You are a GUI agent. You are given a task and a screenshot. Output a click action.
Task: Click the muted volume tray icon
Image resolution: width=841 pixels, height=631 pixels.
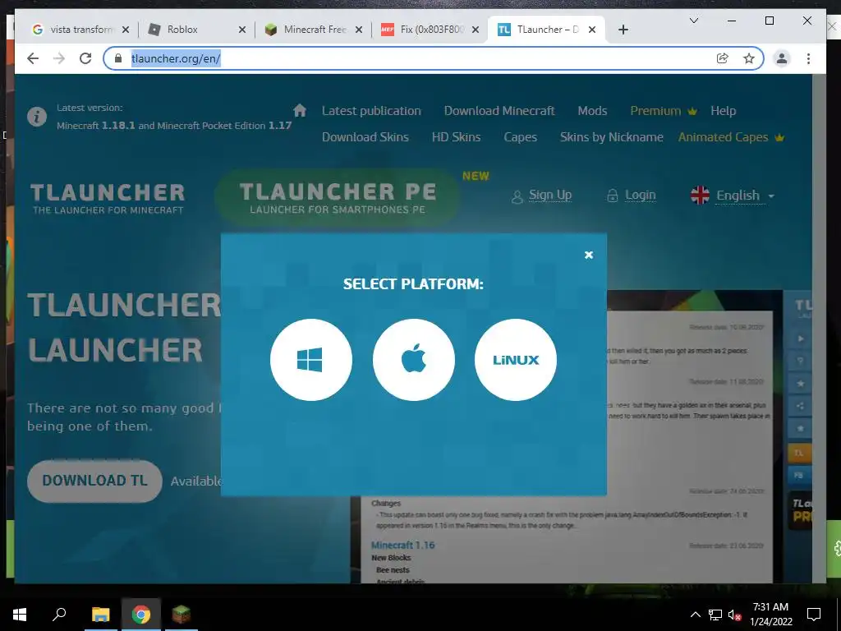pyautogui.click(x=735, y=615)
